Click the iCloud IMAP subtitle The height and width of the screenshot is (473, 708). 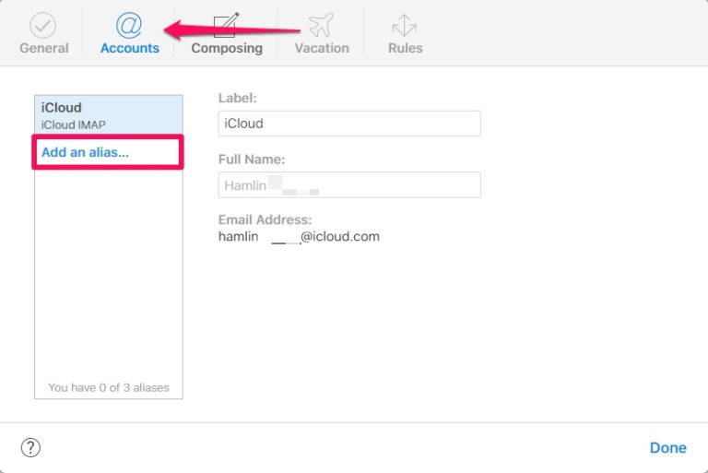pos(74,124)
